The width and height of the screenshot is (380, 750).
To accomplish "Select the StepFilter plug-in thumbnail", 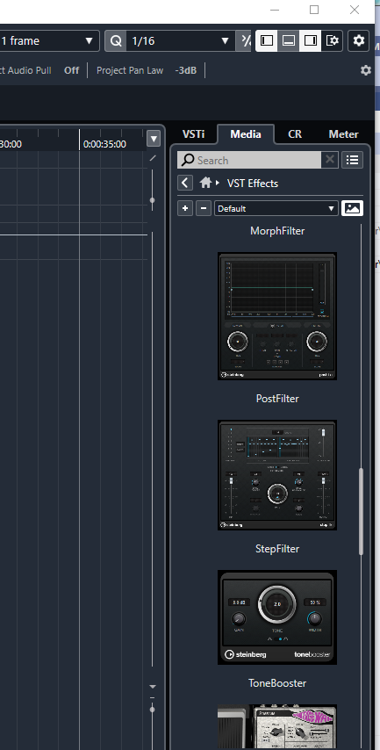I will click(277, 475).
